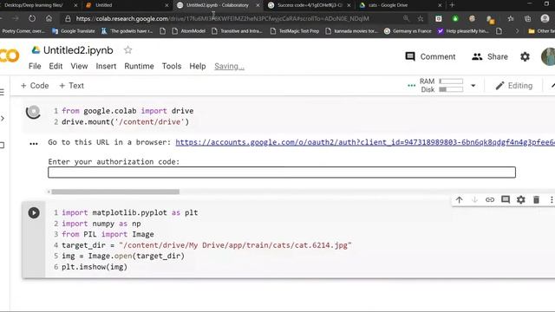Click the zoom magnifier in address bar
The height and width of the screenshot is (312, 555).
coord(406,18)
